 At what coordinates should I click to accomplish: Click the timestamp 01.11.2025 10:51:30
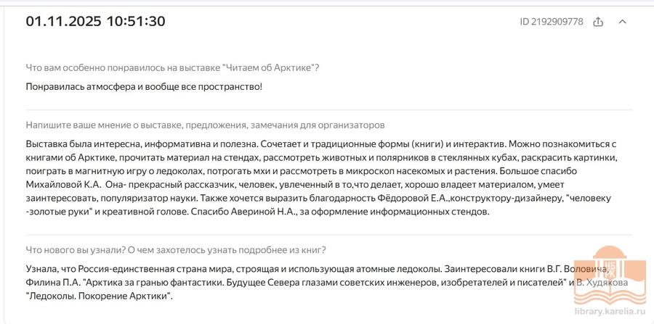(x=95, y=21)
